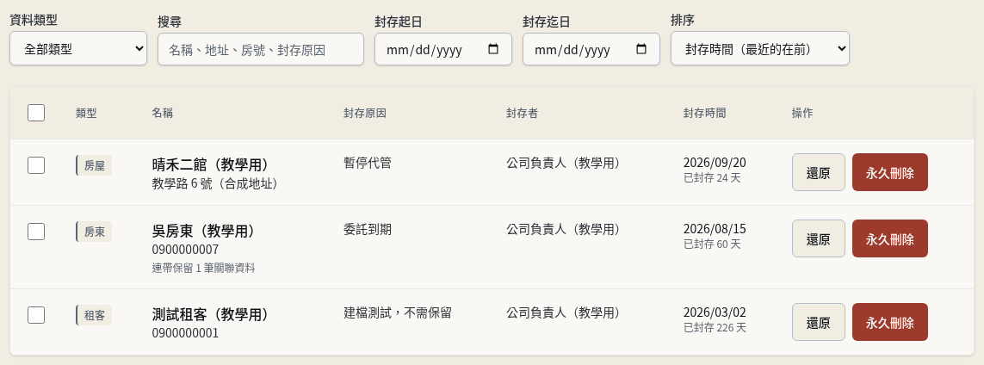This screenshot has height=365, width=984.
Task: Click the 操作 column header
Action: [802, 113]
